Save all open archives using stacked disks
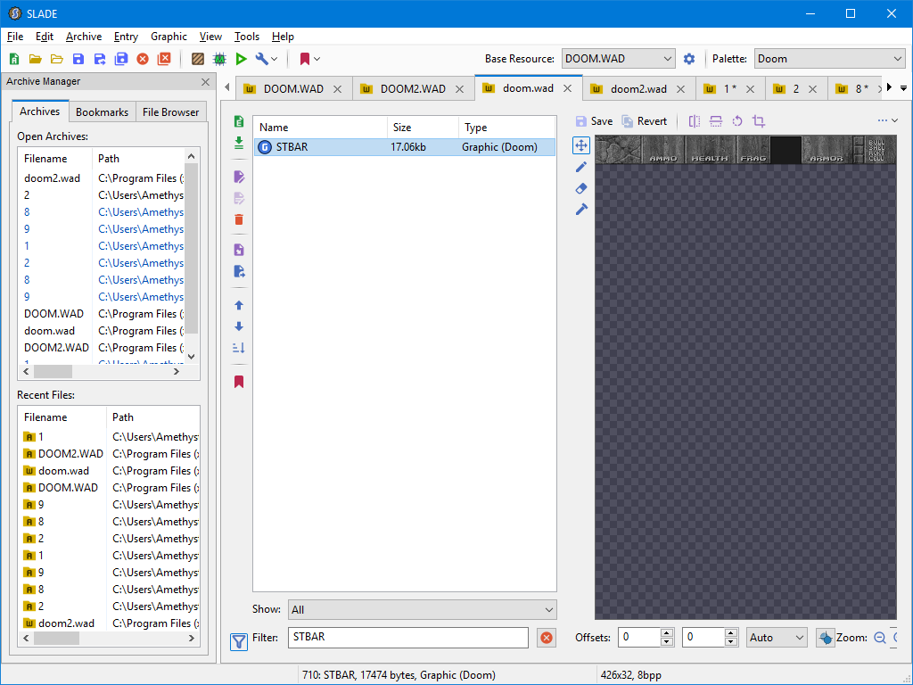This screenshot has height=685, width=913. pyautogui.click(x=121, y=59)
